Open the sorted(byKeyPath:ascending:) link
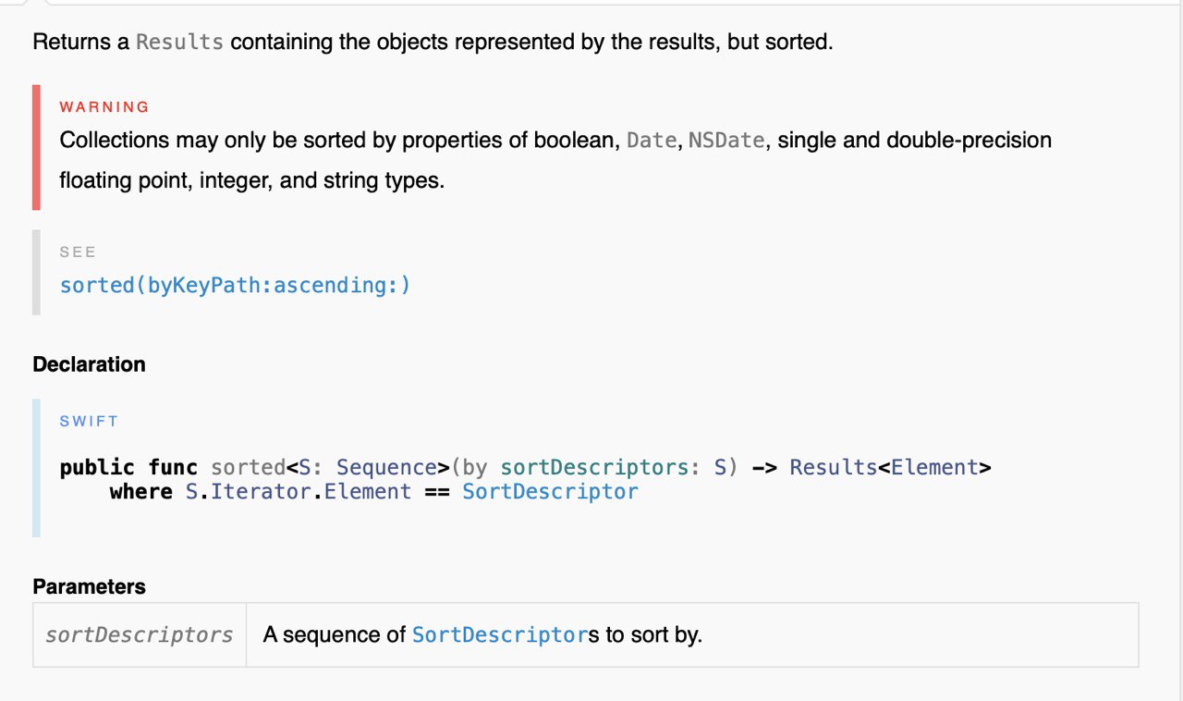 pos(235,285)
